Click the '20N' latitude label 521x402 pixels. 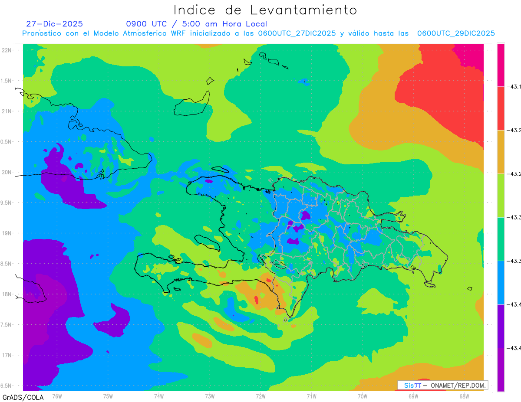click(7, 172)
